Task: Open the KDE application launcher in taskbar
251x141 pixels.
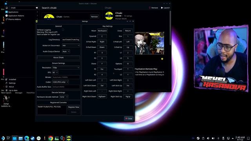Action: coord(3,138)
